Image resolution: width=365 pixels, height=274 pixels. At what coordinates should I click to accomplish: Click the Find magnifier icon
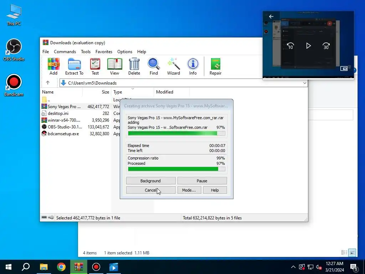(154, 67)
